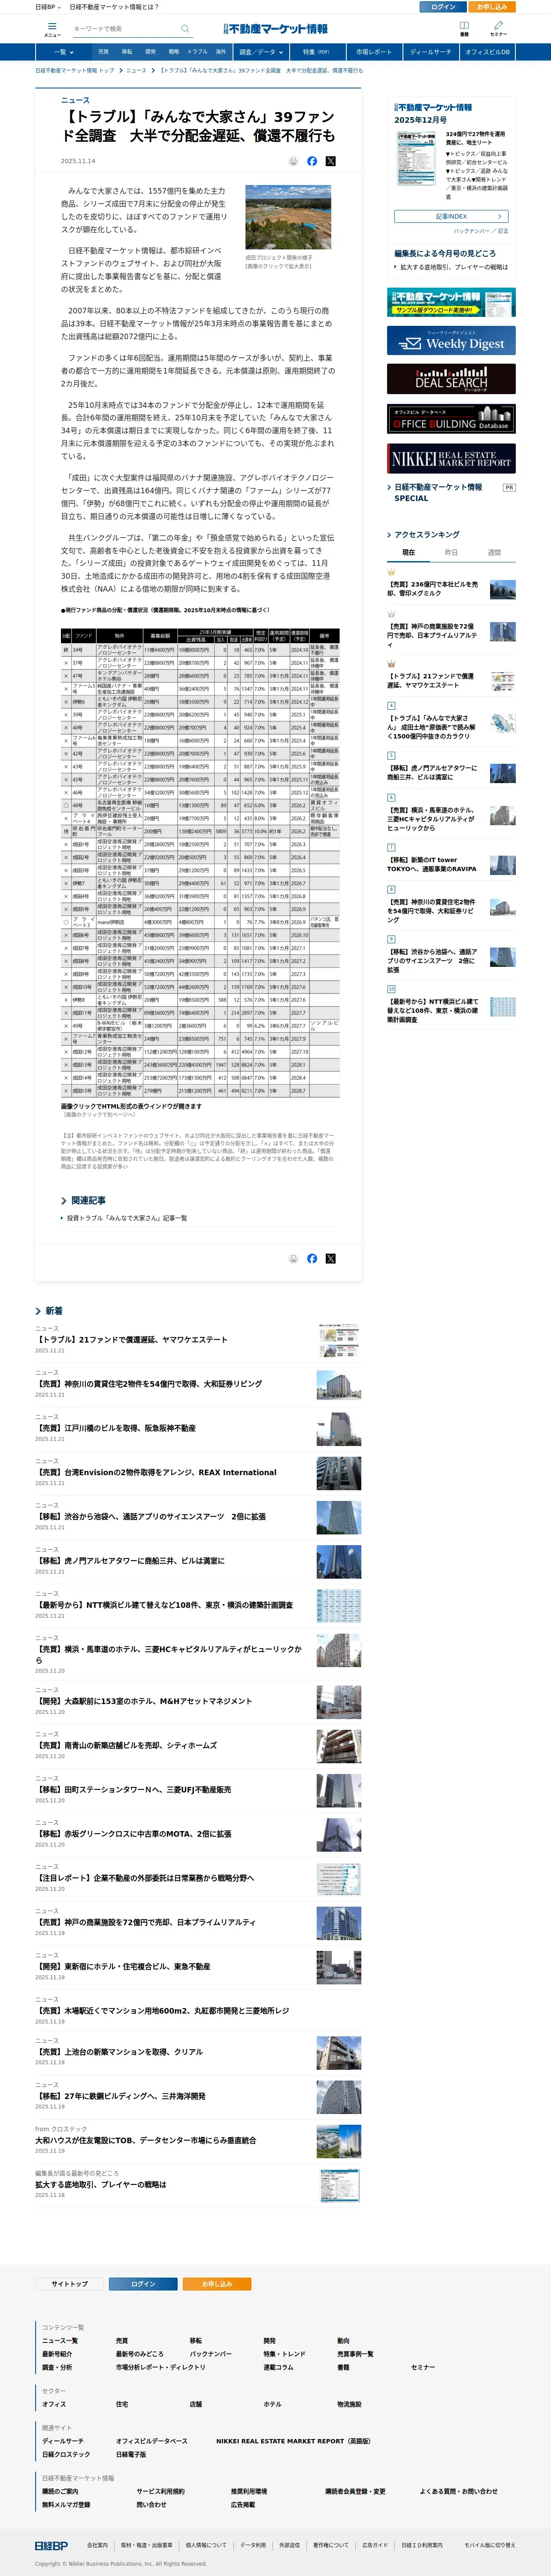This screenshot has height=2576, width=551.
Task: Open the 関連記事 chevron heading
Action: click(84, 1200)
